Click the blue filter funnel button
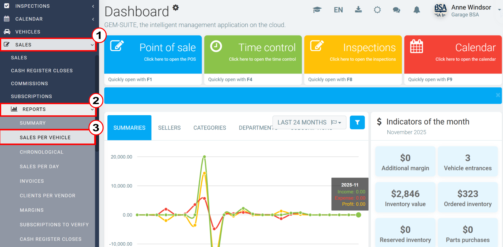The width and height of the screenshot is (503, 247). point(357,122)
